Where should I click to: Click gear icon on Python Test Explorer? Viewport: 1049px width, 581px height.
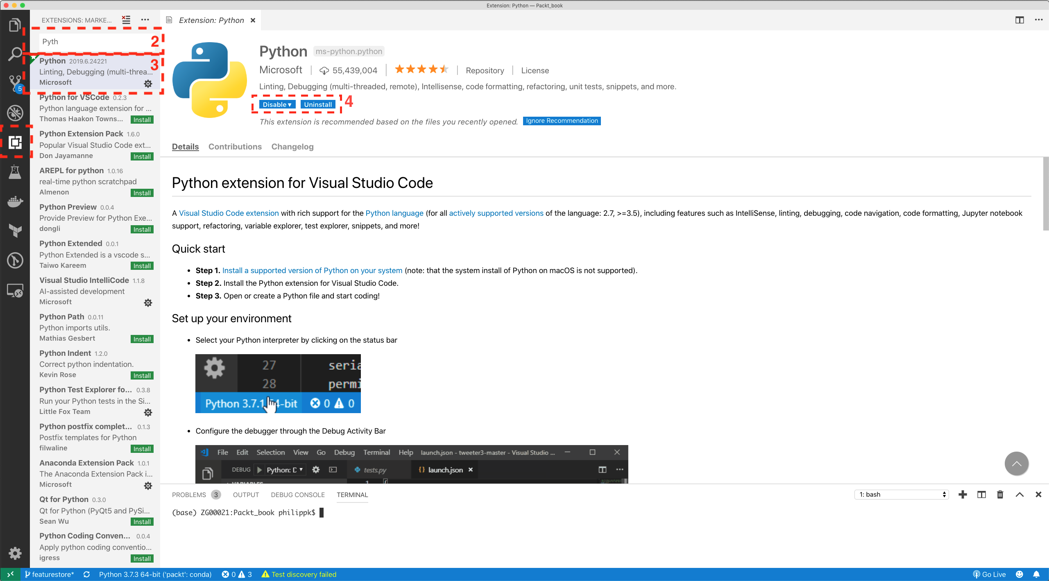(x=148, y=412)
